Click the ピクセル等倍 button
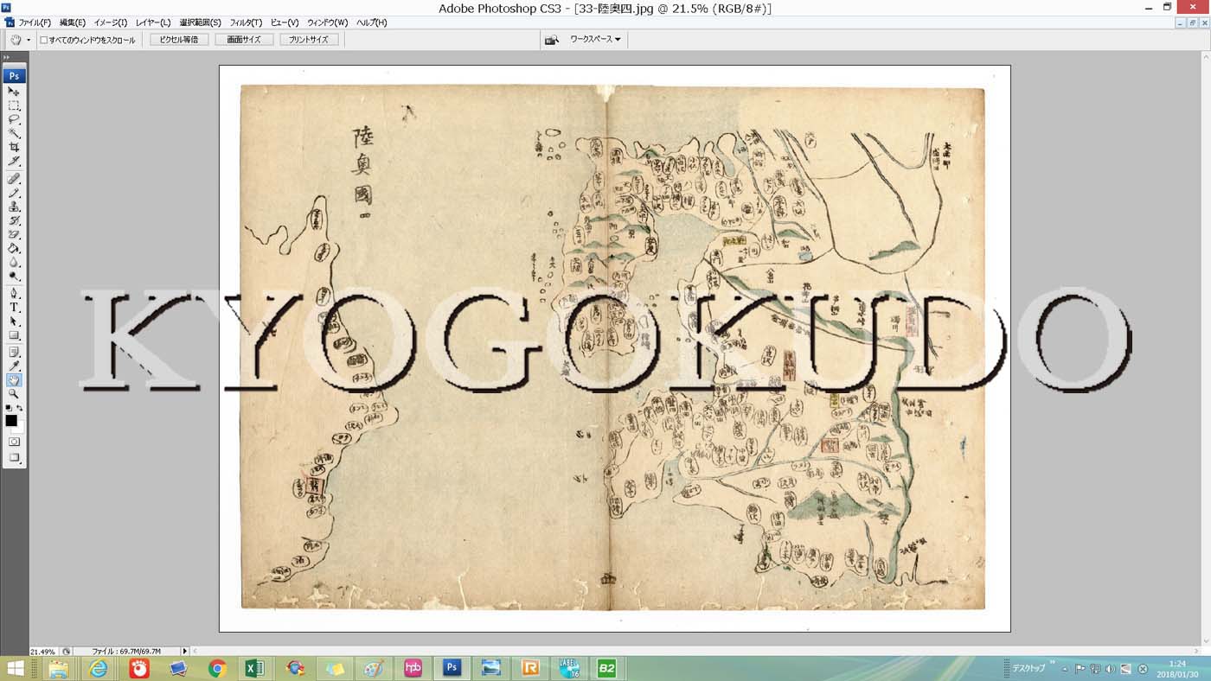The width and height of the screenshot is (1211, 681). (x=179, y=40)
